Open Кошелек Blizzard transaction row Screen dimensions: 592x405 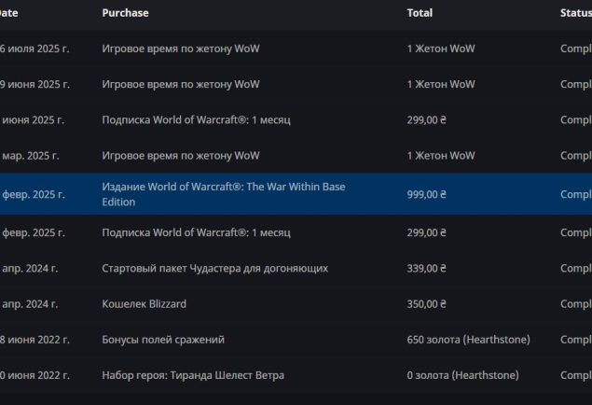296,304
